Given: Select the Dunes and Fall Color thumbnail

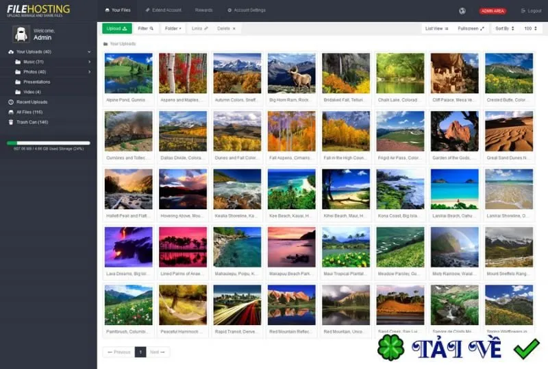Looking at the screenshot, I should 237,131.
